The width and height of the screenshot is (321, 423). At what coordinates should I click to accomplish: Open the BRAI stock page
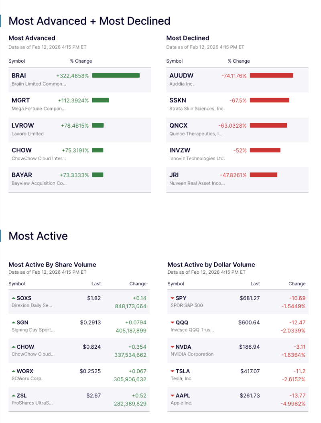(20, 75)
